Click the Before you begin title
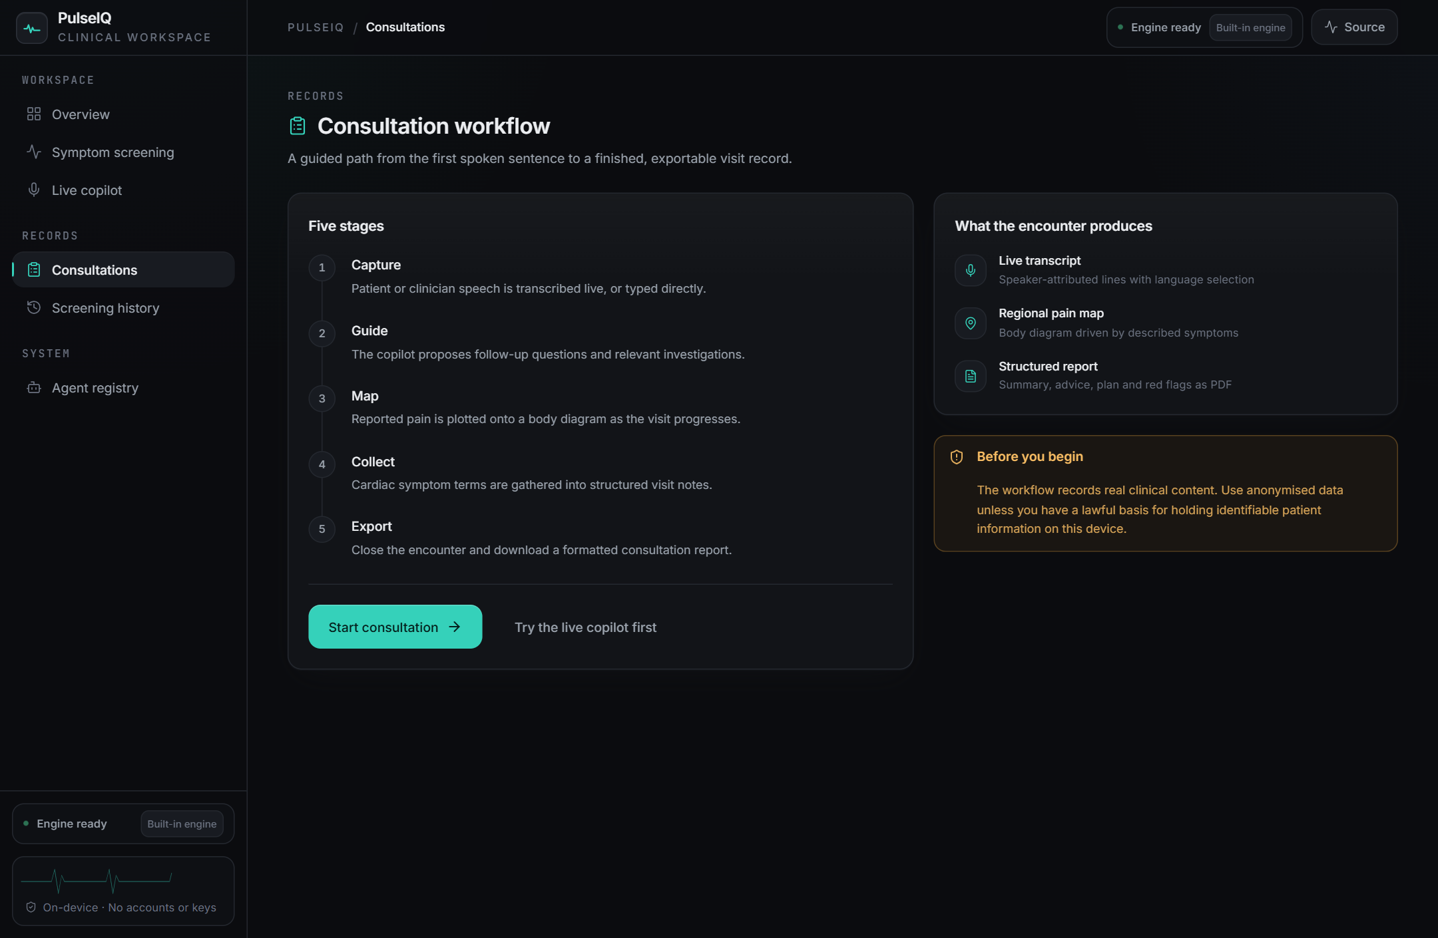1438x938 pixels. pos(1030,456)
